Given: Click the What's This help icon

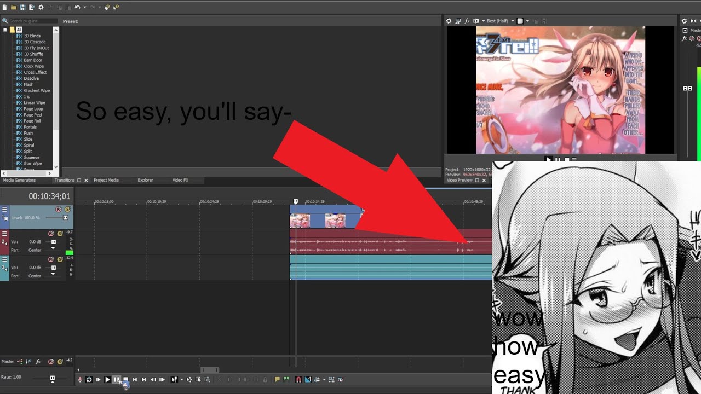Looking at the screenshot, I should click(116, 7).
